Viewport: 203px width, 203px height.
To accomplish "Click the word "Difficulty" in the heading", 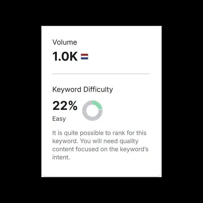I will [98, 90].
